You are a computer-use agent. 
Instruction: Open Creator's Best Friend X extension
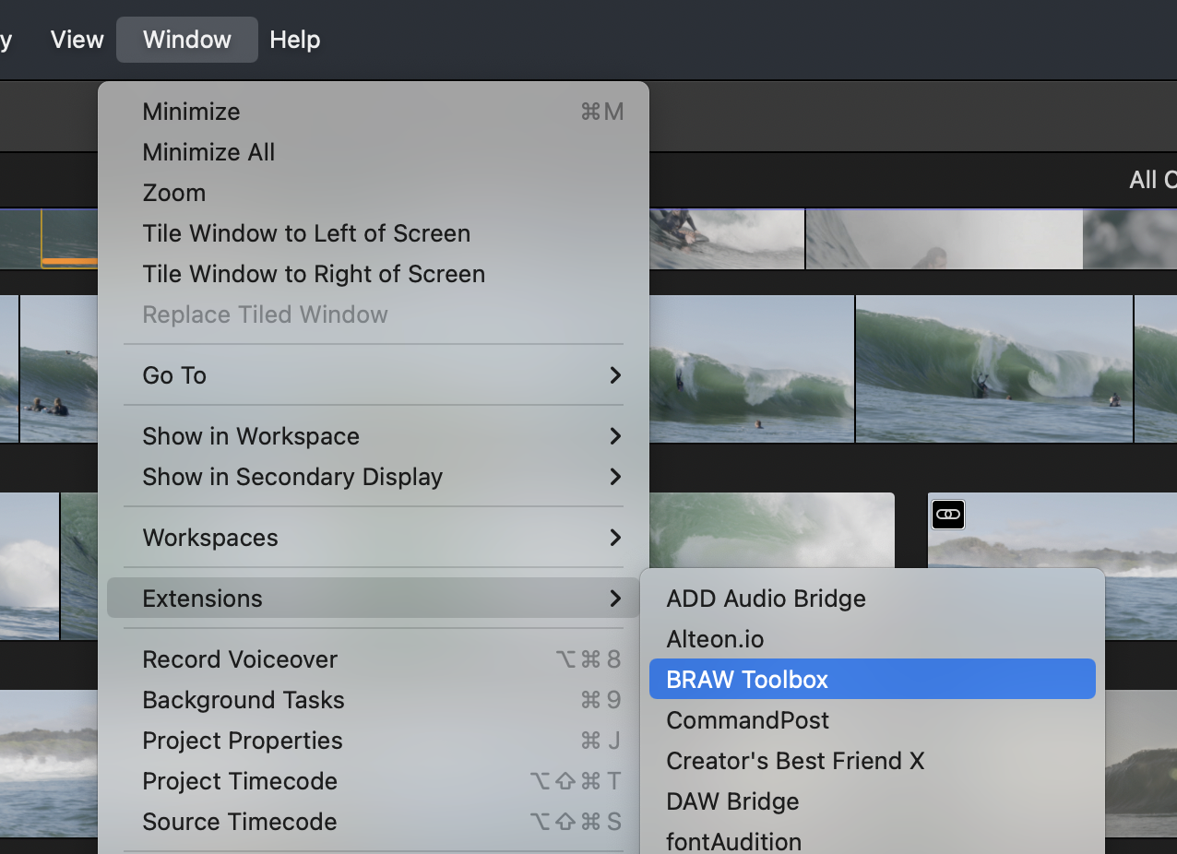[794, 761]
